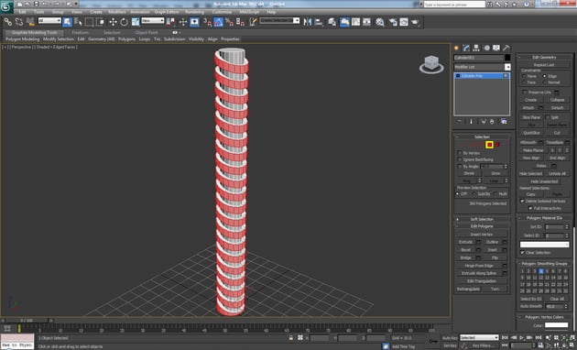Open the Create panel tab icon
577x350 pixels.
click(x=457, y=48)
